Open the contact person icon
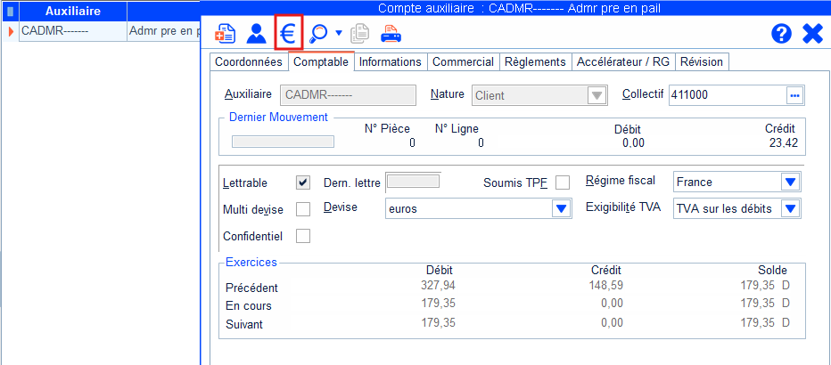This screenshot has height=365, width=831. (257, 34)
